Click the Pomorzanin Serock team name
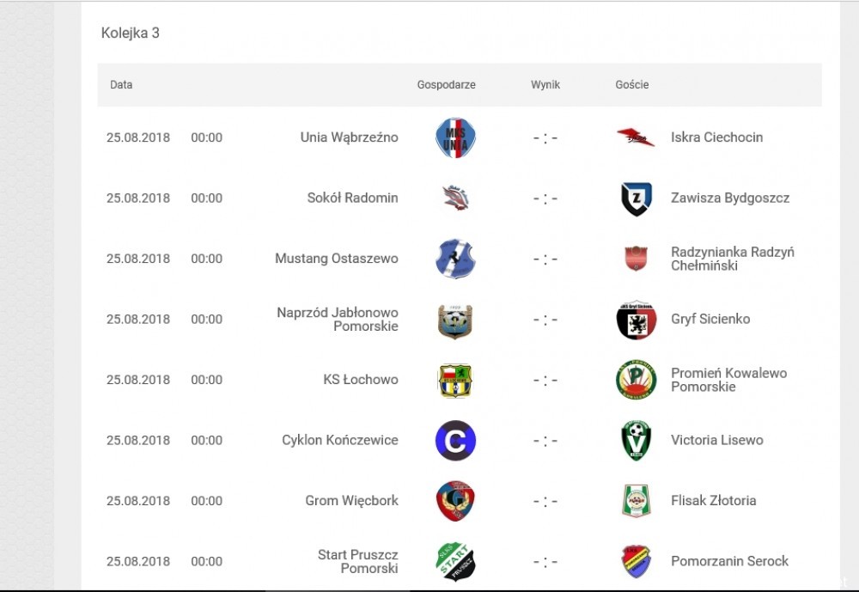This screenshot has width=859, height=592. (x=729, y=561)
